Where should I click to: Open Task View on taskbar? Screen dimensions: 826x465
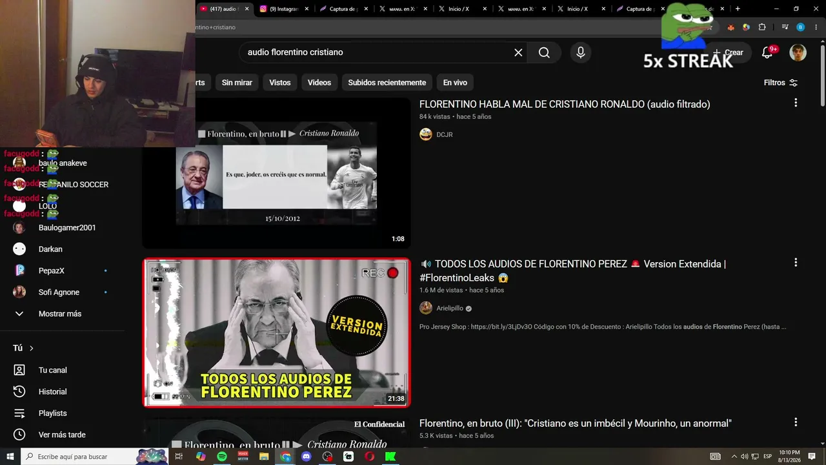[x=179, y=457]
